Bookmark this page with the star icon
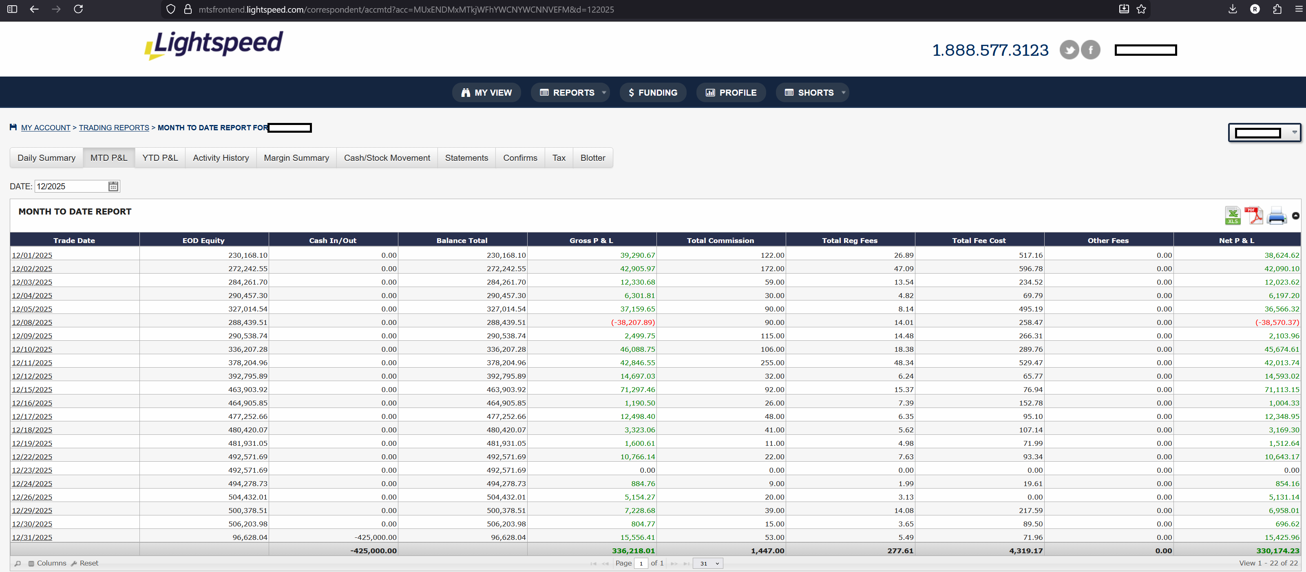Screen dimensions: 1306x572 (1141, 9)
